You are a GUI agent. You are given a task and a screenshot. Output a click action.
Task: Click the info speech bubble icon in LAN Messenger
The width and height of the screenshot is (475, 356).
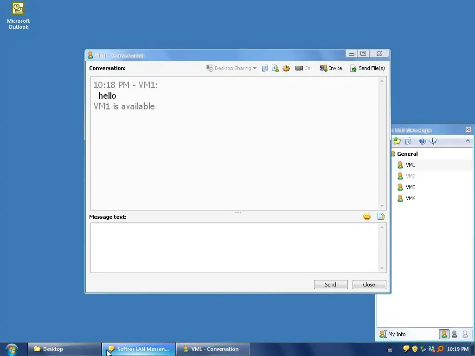(433, 141)
